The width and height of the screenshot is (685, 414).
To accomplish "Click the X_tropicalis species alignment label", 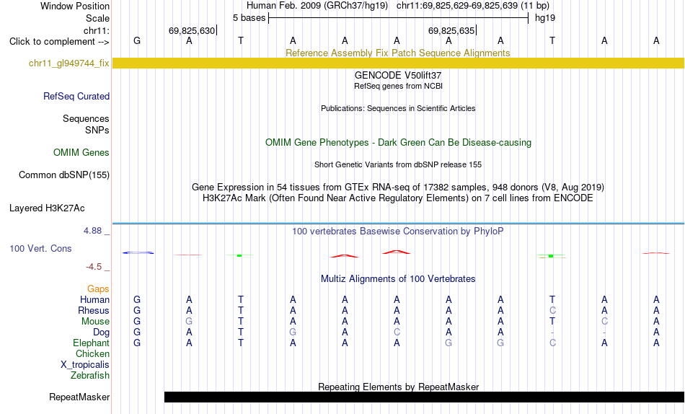I will click(85, 365).
